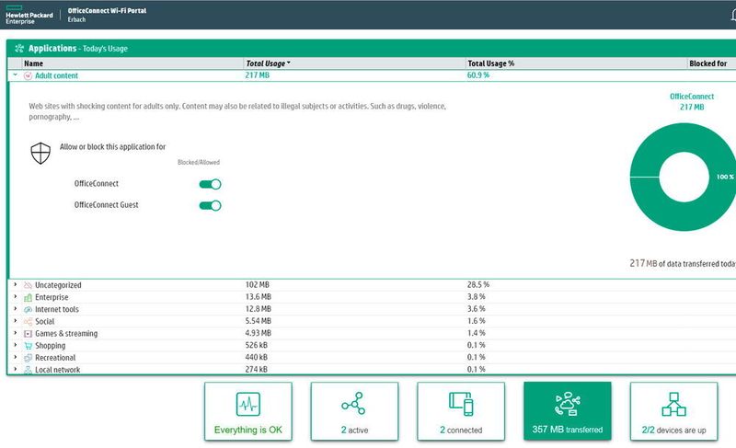Click the Enterprise category icon
The image size is (736, 448).
pos(28,298)
